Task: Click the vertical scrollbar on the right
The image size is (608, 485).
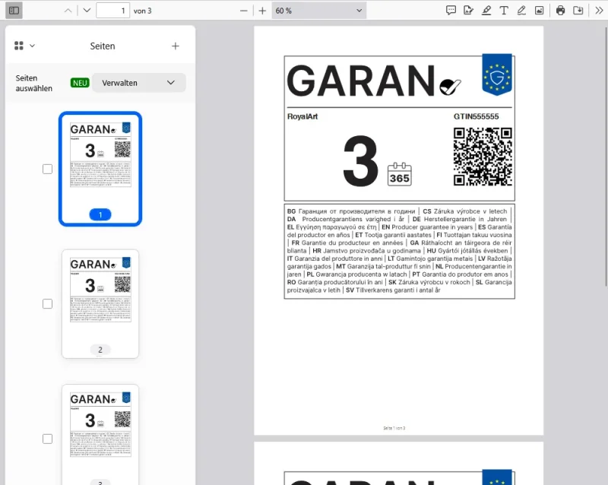Action: coord(606,155)
